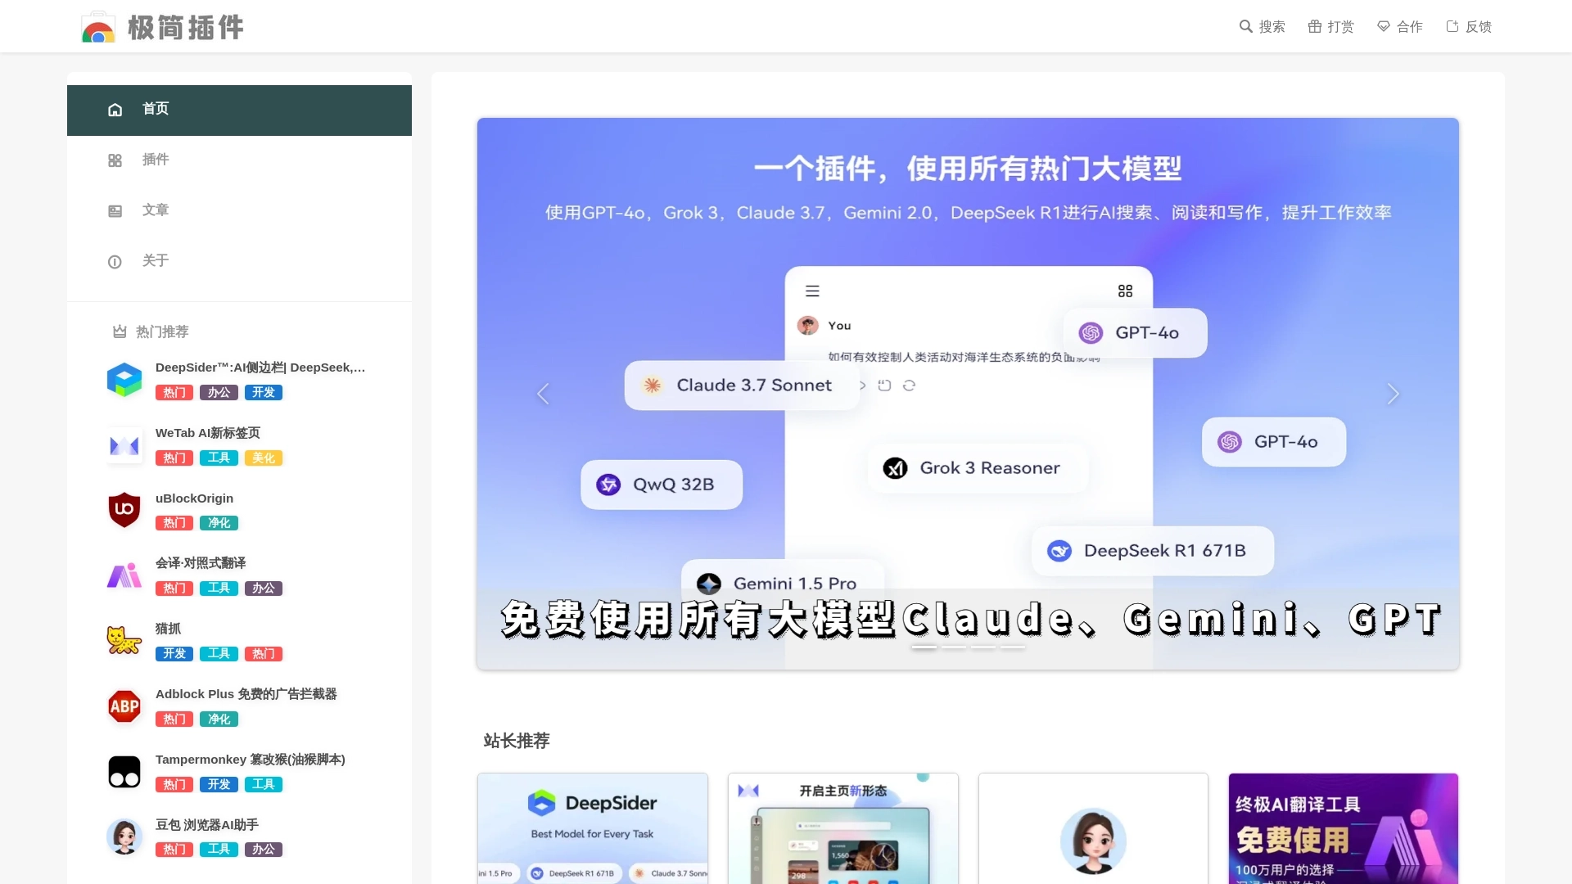The height and width of the screenshot is (884, 1572).
Task: Select 关于 in the sidebar menu
Action: [x=239, y=261]
